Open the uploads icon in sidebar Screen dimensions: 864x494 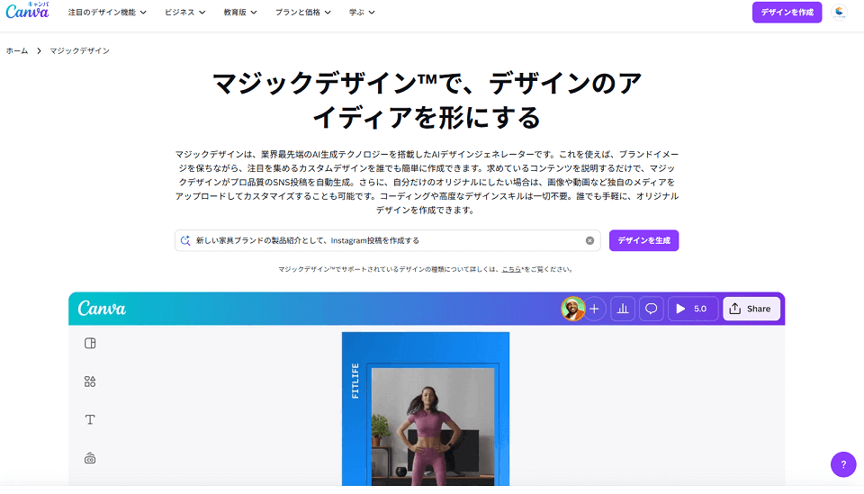pos(90,458)
